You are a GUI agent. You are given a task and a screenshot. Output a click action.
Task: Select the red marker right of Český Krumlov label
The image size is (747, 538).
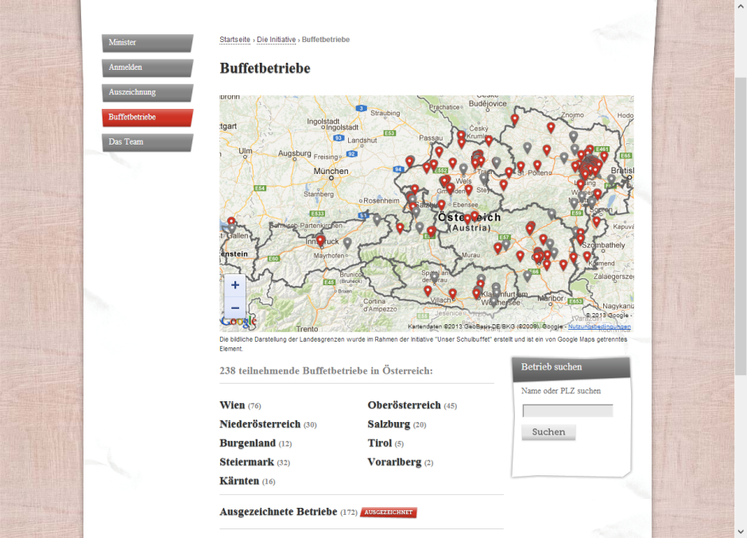click(x=489, y=141)
